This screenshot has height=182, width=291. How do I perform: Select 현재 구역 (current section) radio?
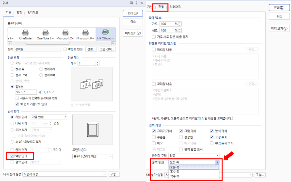(x=12, y=75)
